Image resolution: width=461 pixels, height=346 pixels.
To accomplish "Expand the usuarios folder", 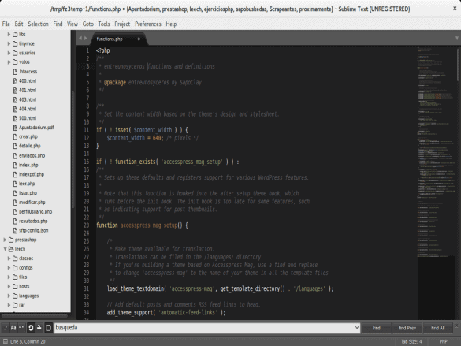I will [x=9, y=53].
